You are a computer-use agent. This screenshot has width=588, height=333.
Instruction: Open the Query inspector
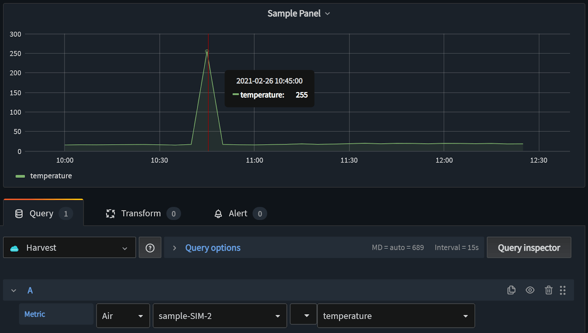click(528, 248)
